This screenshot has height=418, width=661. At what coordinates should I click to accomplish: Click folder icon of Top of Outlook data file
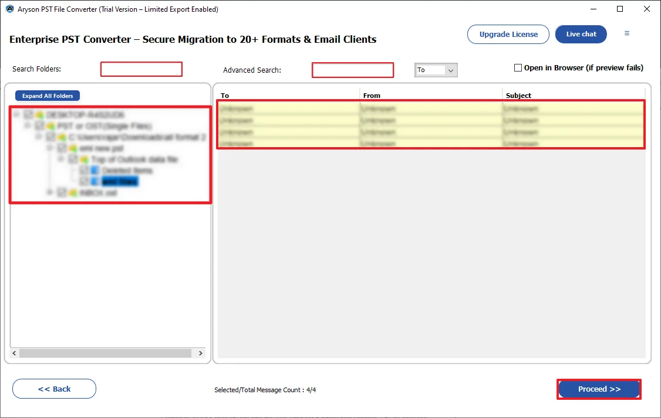(x=84, y=159)
